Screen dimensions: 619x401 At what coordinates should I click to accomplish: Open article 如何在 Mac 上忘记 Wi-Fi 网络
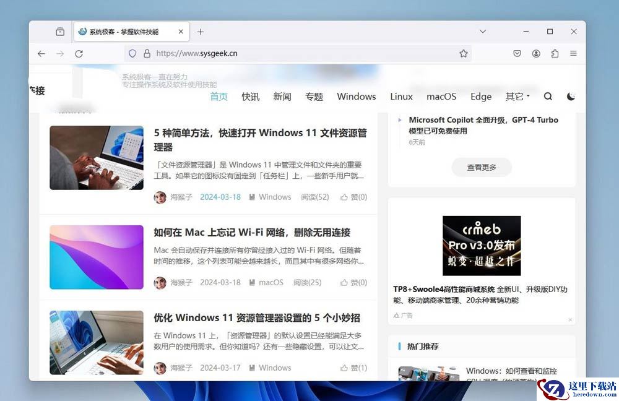click(x=252, y=233)
